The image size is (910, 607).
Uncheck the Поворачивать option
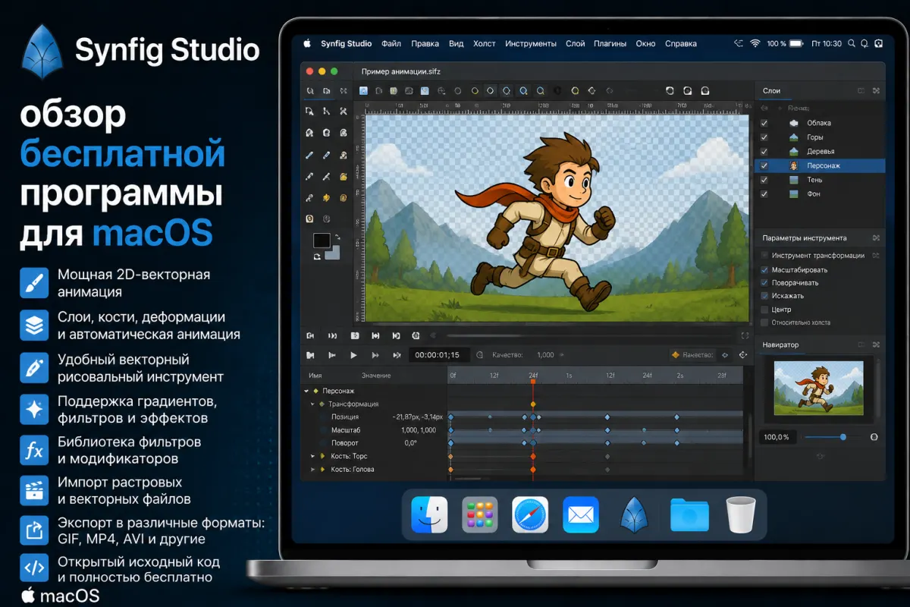coord(764,282)
